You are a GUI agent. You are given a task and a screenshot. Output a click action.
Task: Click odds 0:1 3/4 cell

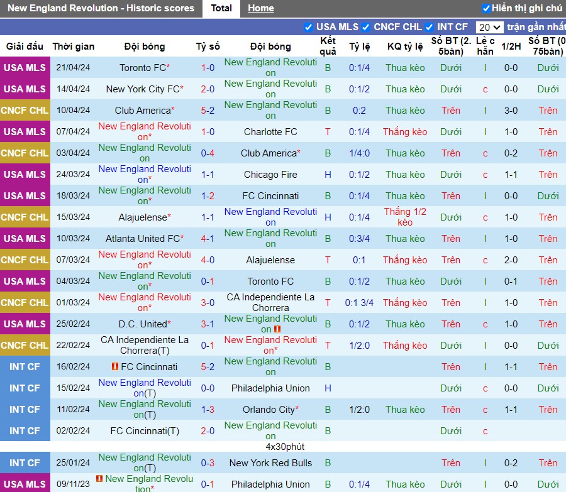pos(359,303)
